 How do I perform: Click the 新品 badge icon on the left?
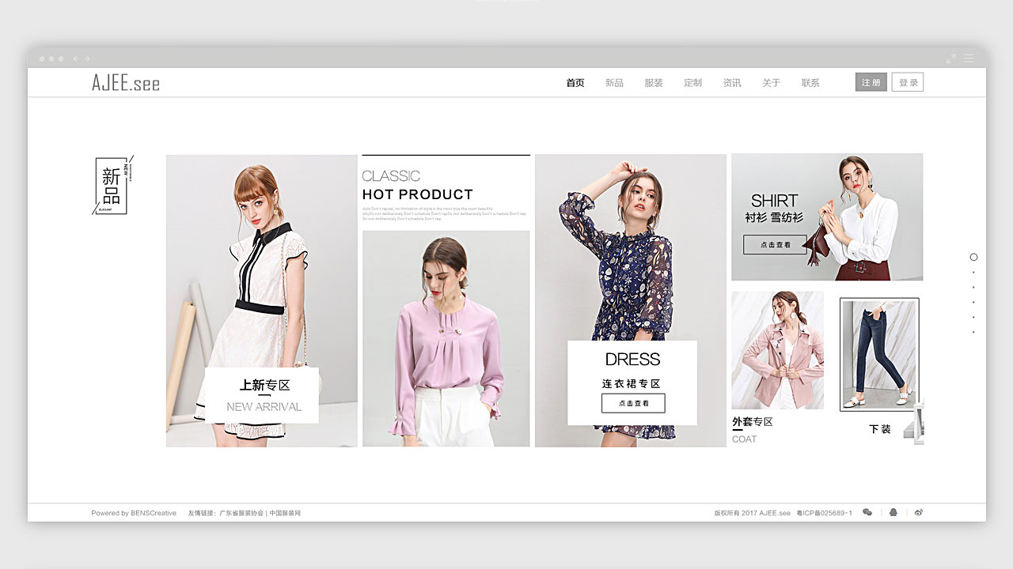pyautogui.click(x=112, y=185)
